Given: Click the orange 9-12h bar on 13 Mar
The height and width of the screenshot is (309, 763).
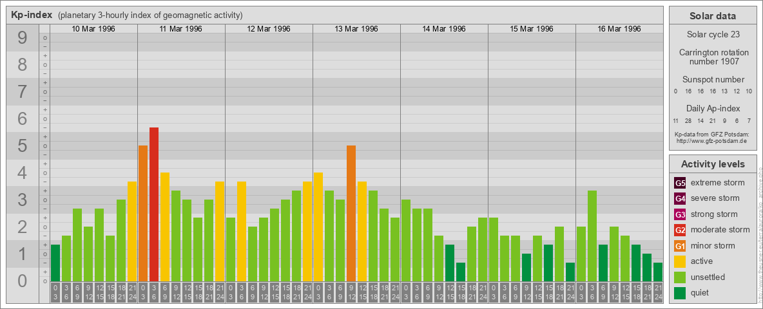Looking at the screenshot, I should click(x=351, y=213).
